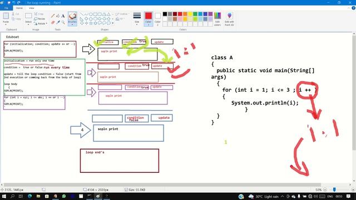Open the shape Fill dropdown
Screen dimensions: 356x200
click(x=120, y=19)
